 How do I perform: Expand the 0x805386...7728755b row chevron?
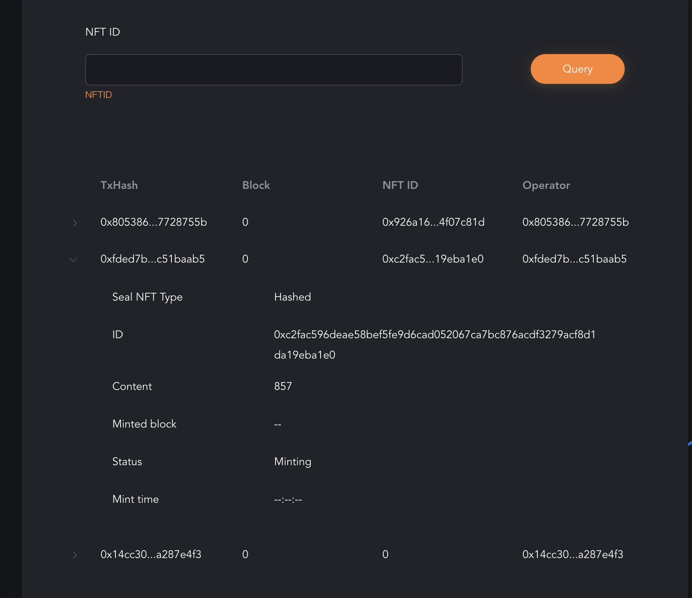(75, 223)
